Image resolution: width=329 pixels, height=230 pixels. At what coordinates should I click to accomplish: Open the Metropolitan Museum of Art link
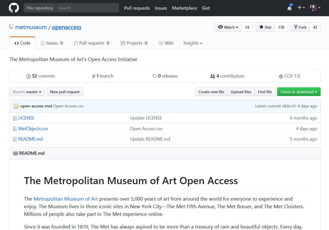click(x=66, y=199)
